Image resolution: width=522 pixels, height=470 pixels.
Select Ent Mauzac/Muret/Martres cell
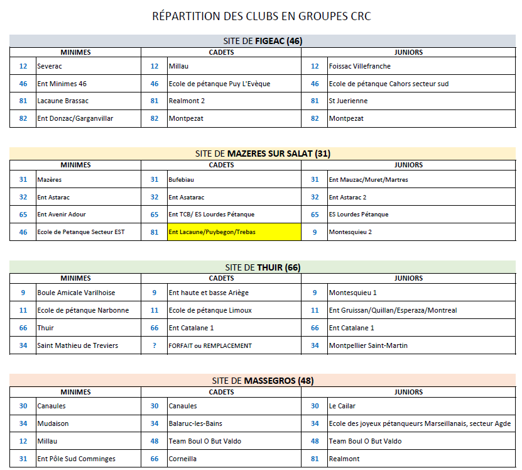pos(421,179)
